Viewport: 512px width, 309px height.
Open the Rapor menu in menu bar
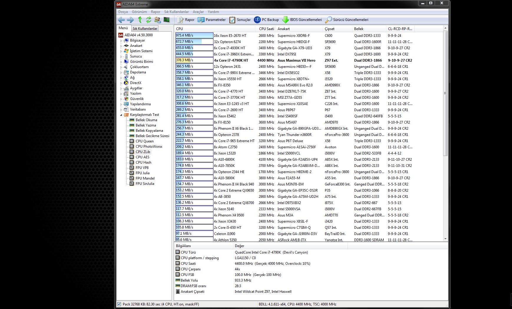155,12
